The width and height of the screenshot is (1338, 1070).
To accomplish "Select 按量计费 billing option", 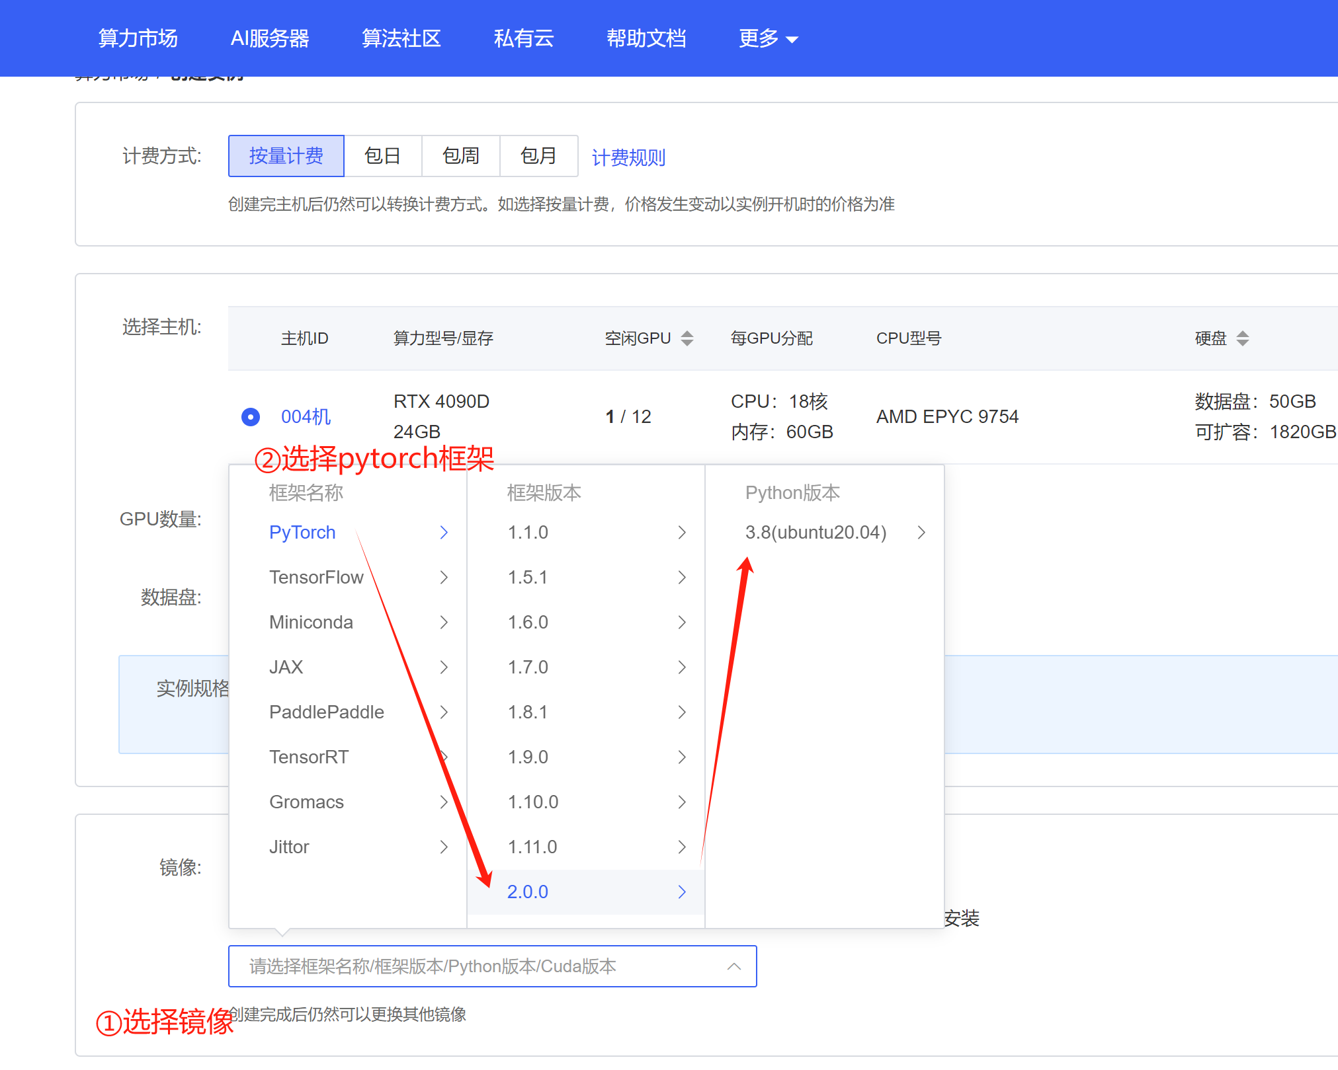I will tap(286, 156).
